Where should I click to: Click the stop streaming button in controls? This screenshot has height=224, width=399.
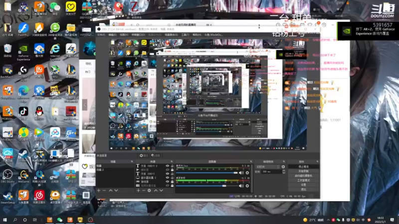pos(303,167)
